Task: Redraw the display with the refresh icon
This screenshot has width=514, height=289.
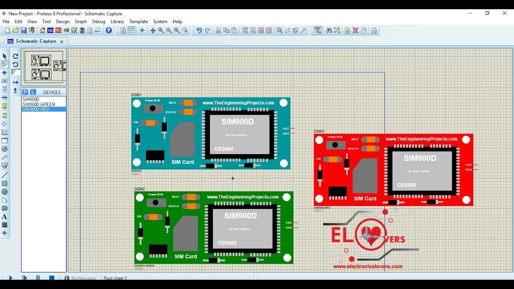Action: click(123, 31)
